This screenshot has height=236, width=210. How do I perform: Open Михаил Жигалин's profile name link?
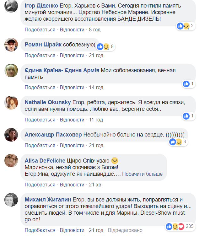[48, 200]
